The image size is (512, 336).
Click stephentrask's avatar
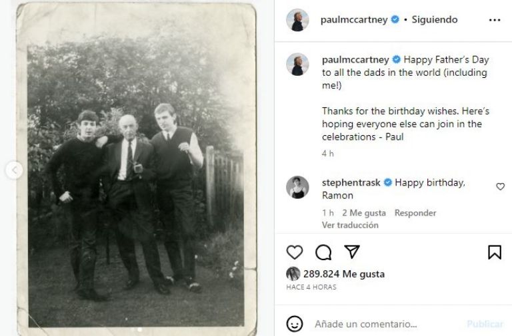297,188
